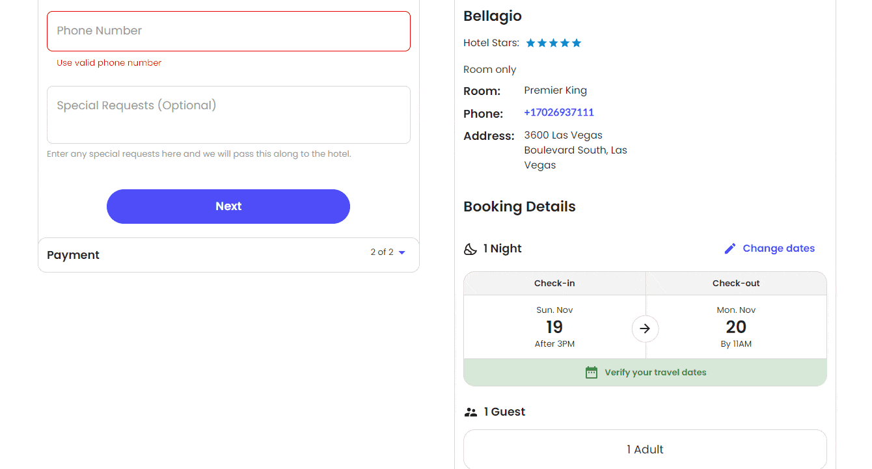872x469 pixels.
Task: Click the Payment section header
Action: pyautogui.click(x=228, y=255)
